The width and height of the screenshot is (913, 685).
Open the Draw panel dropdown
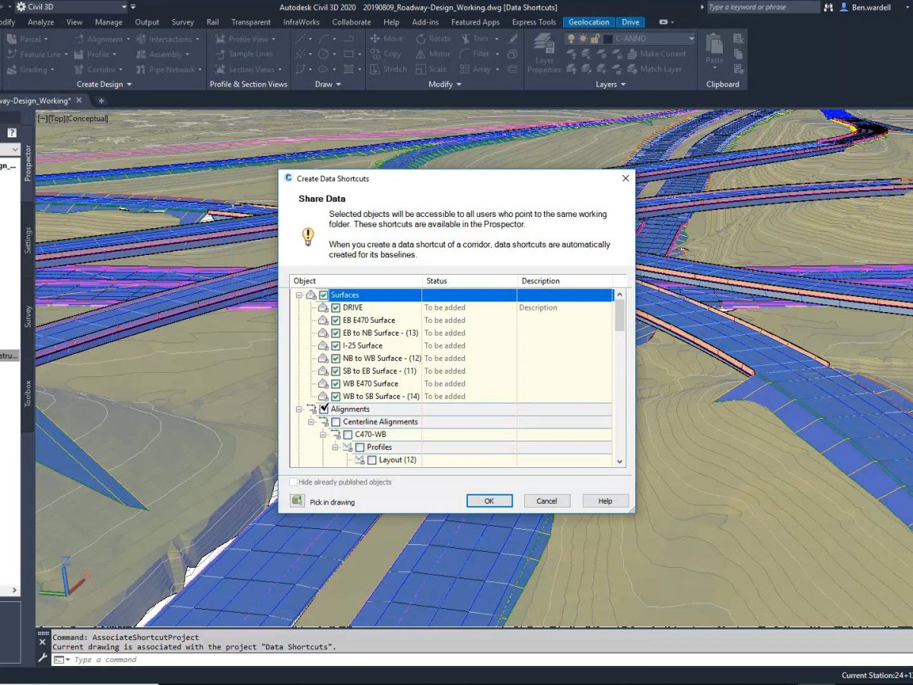tap(339, 84)
